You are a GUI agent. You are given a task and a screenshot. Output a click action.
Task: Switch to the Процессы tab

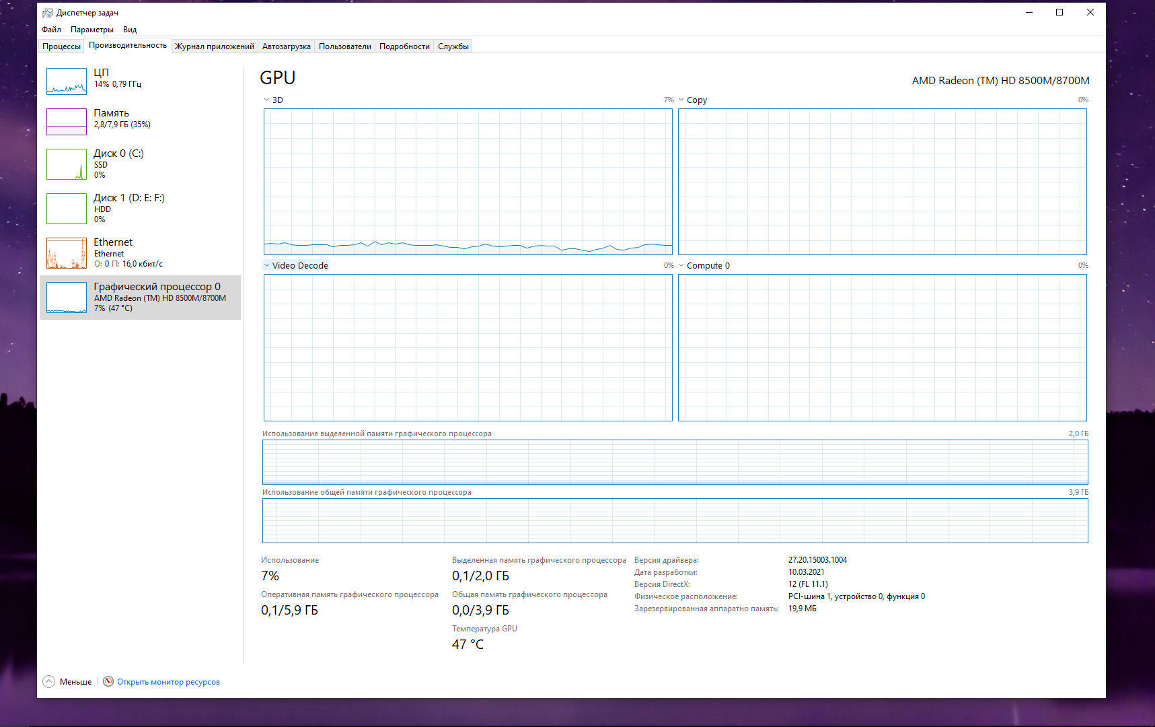click(x=61, y=46)
